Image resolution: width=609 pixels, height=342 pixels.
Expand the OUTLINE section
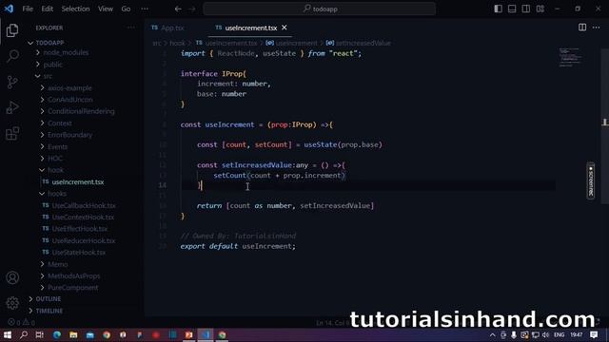click(49, 299)
